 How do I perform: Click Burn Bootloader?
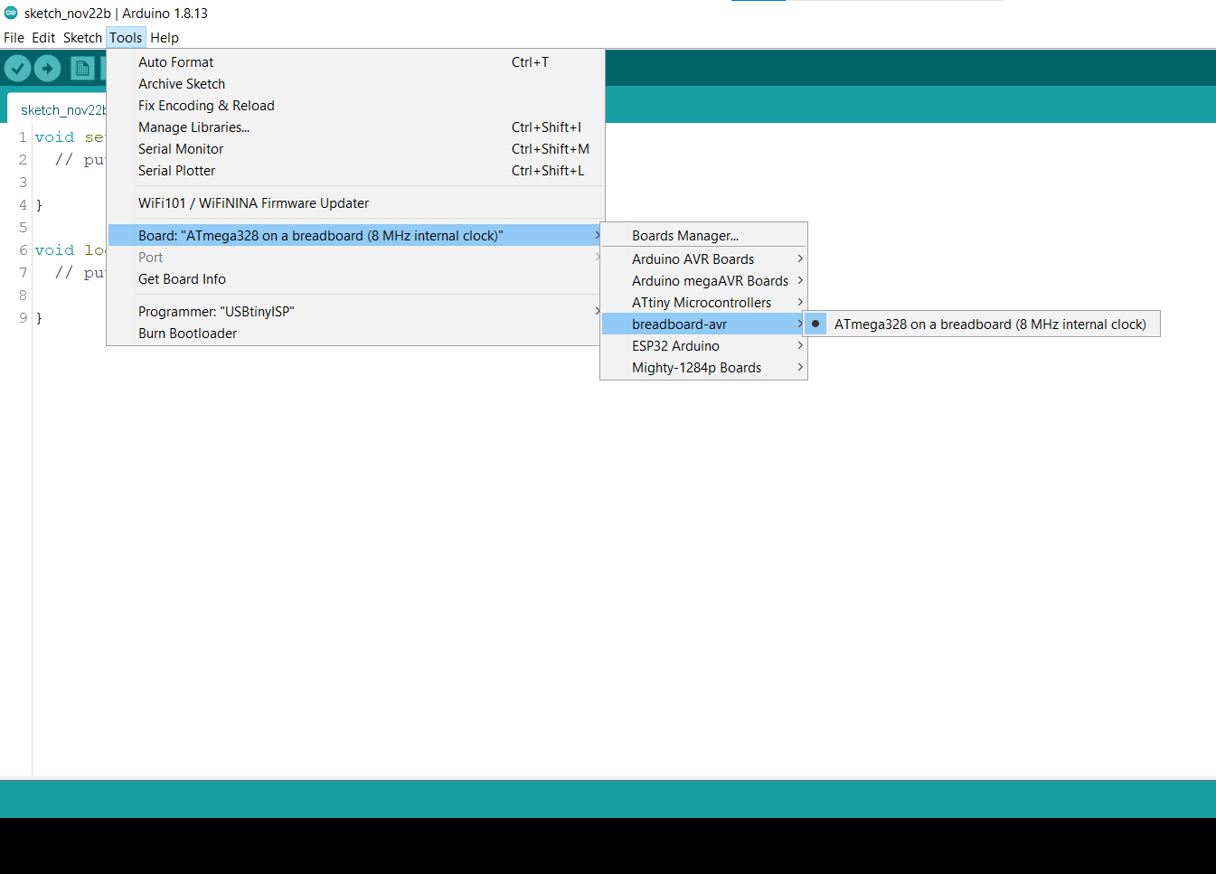tap(356, 334)
